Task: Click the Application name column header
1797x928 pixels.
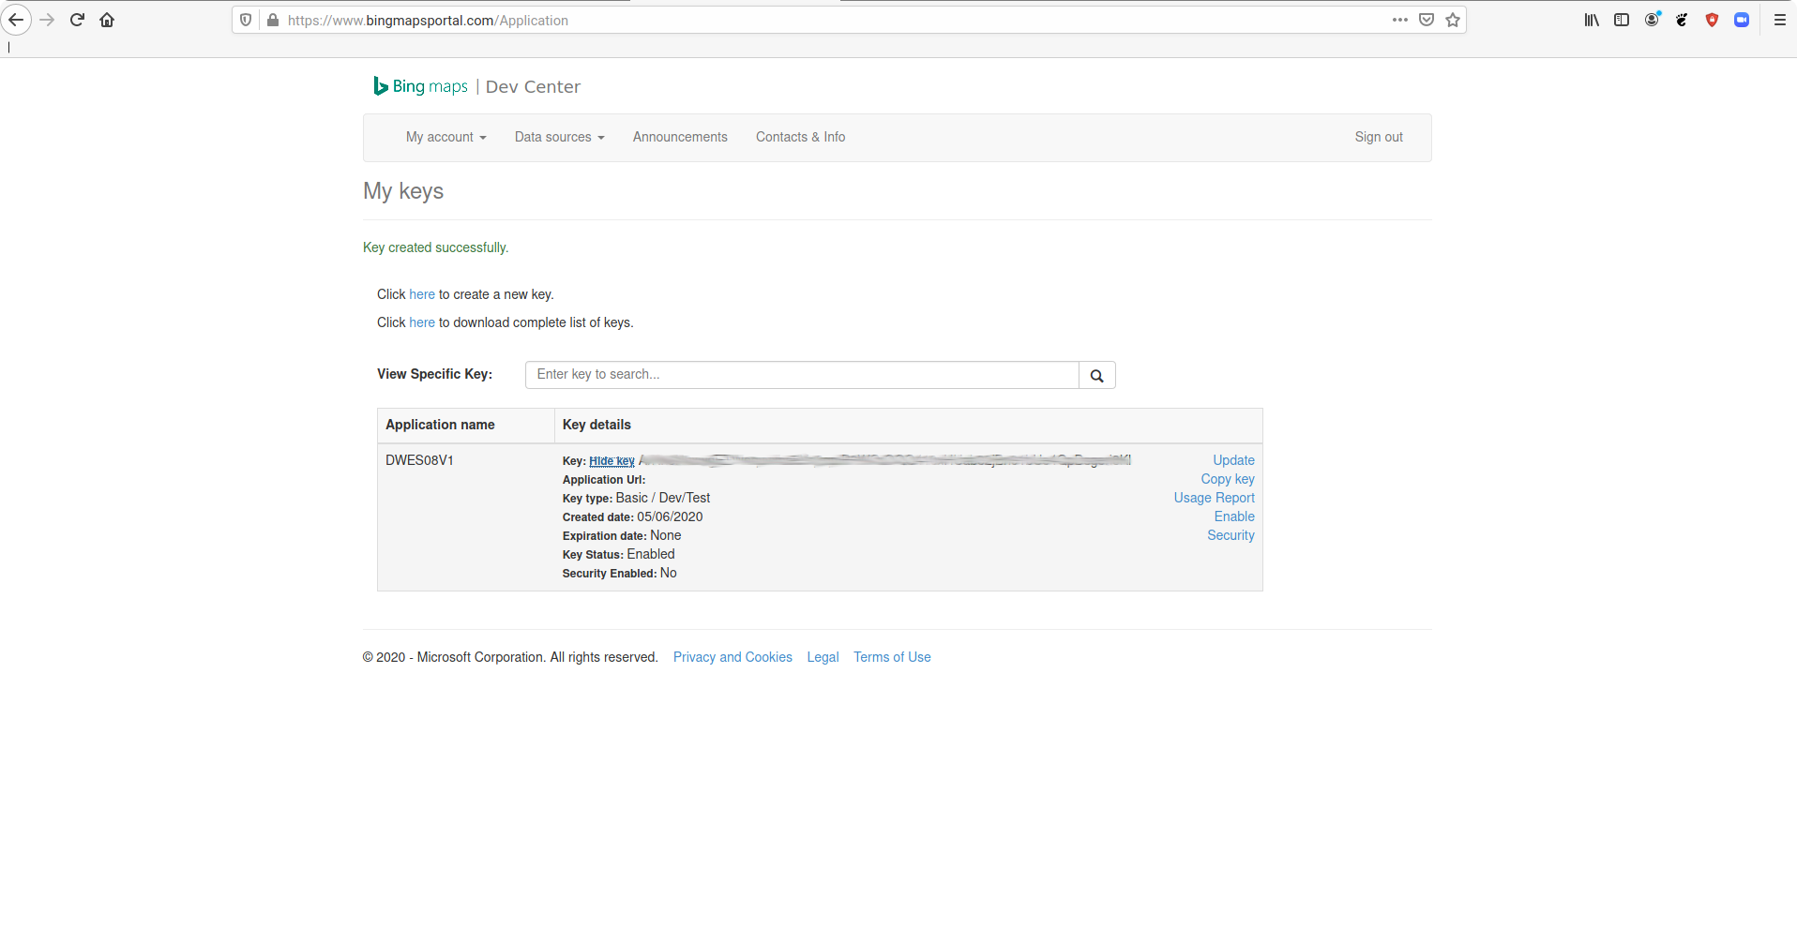Action: point(440,425)
